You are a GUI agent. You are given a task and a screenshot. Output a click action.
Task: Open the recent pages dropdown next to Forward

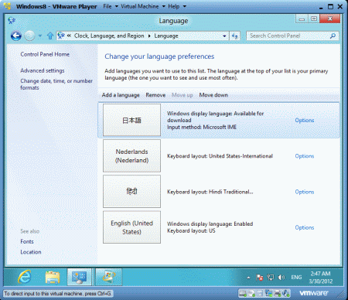pyautogui.click(x=40, y=36)
